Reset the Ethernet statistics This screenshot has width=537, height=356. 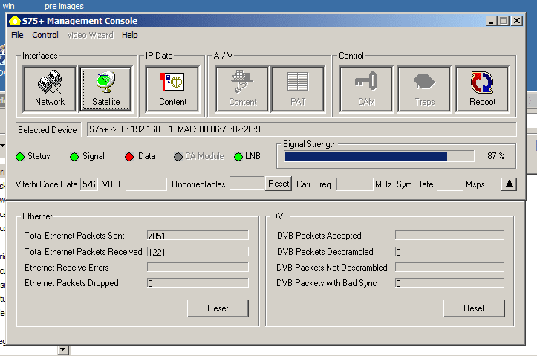[218, 308]
